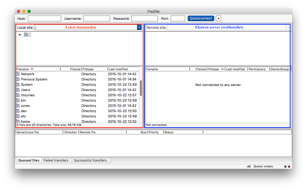Viewport: 307px width, 190px height.
Task: Click the remote Last modified column header
Action: point(236,69)
